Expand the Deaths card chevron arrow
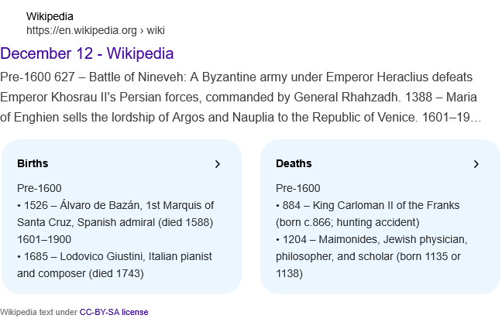Screen dimensions: 502x322 476,164
